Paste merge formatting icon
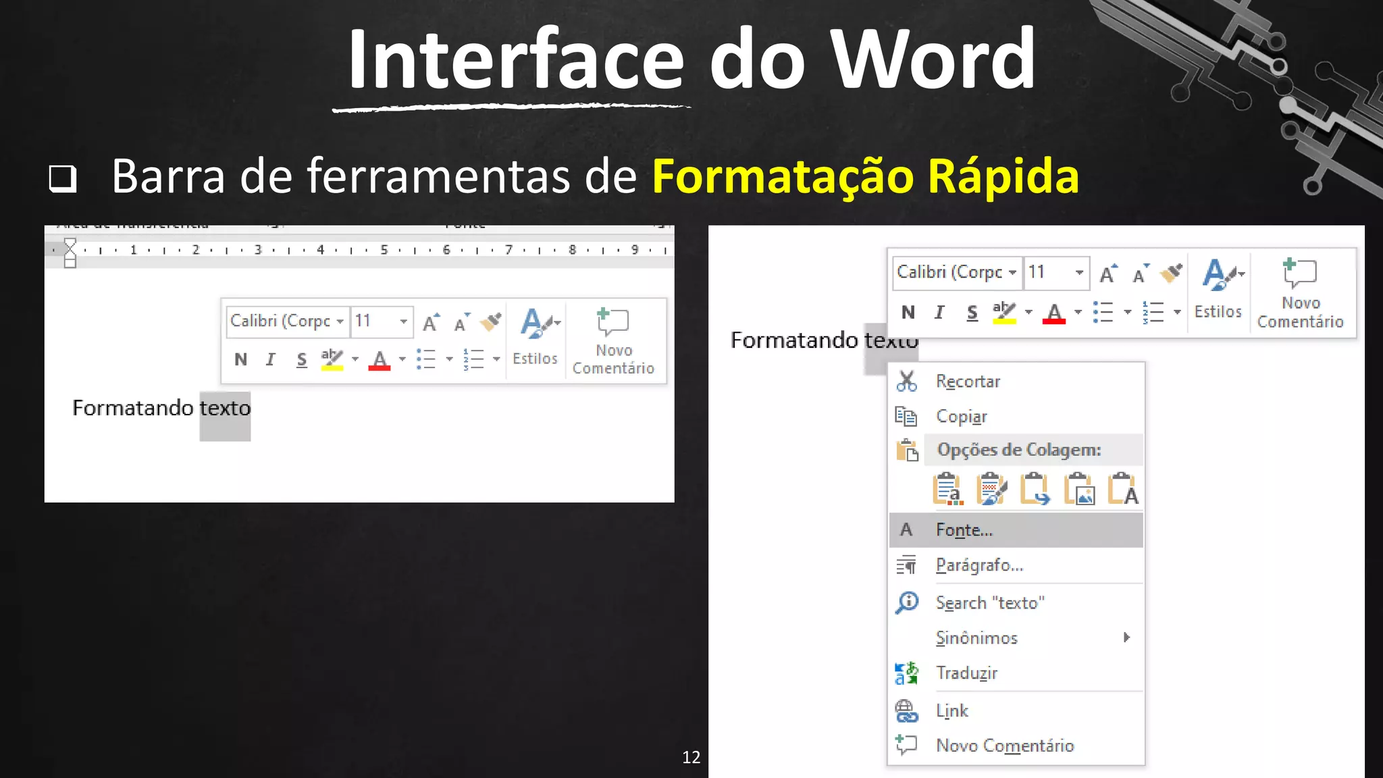The width and height of the screenshot is (1383, 778). tap(991, 488)
